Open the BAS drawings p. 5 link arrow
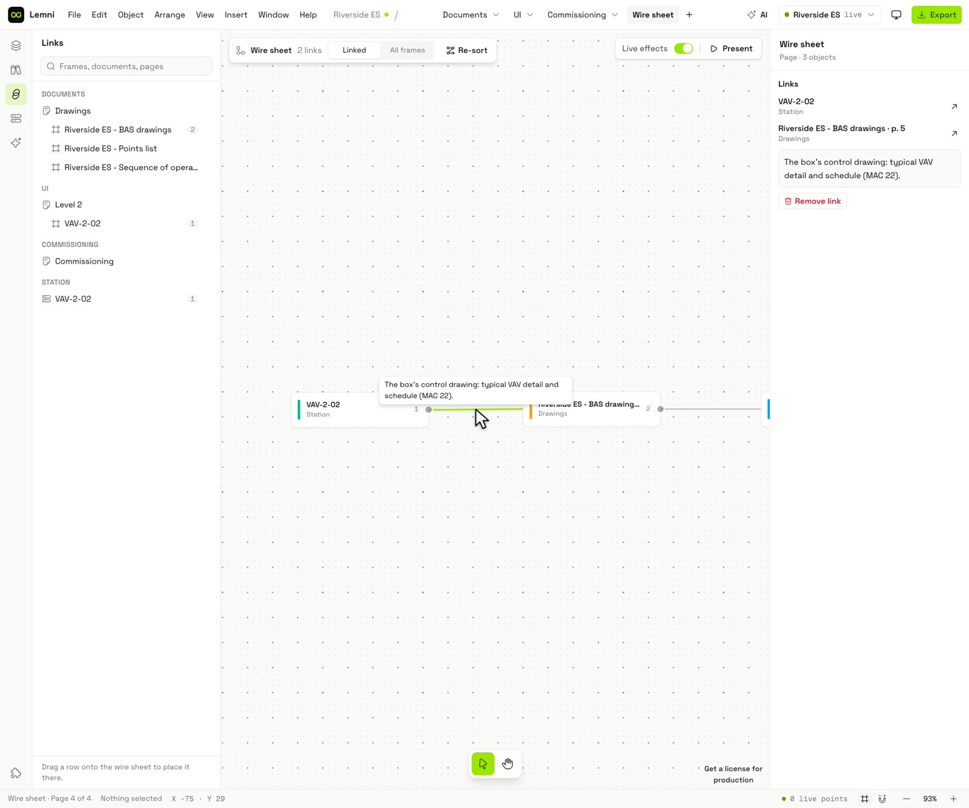Screen dimensions: 969x808 pyautogui.click(x=954, y=133)
